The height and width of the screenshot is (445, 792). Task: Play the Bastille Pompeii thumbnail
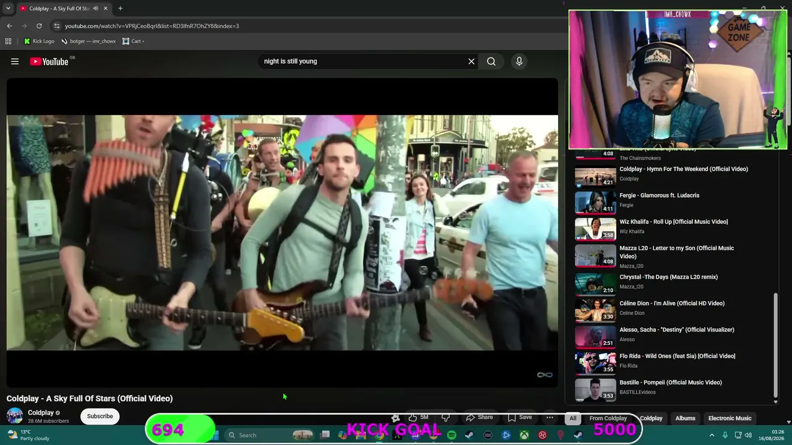point(595,389)
